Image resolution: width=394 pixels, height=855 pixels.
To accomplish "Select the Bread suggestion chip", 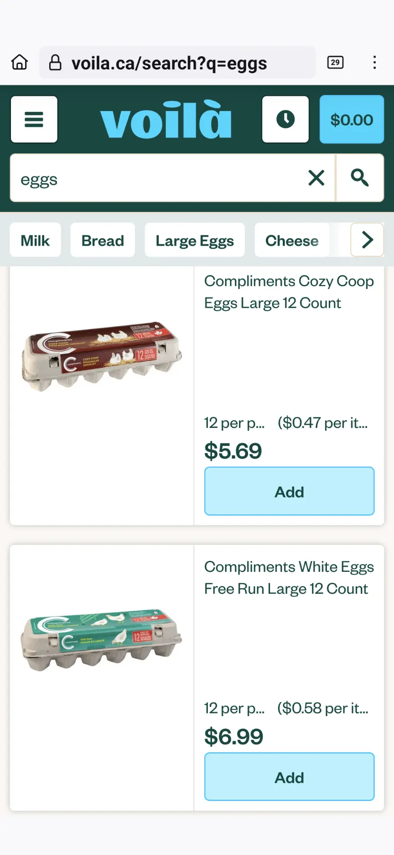I will pos(103,240).
